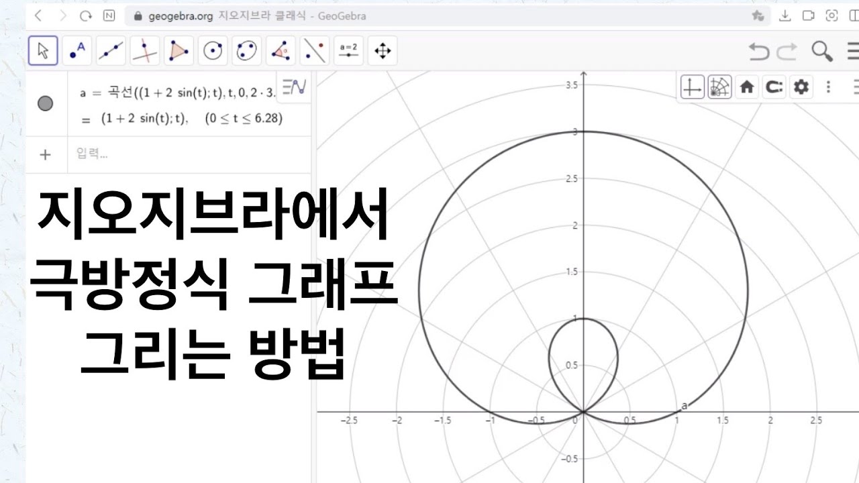
Task: Click the Undo arrow
Action: 759,51
